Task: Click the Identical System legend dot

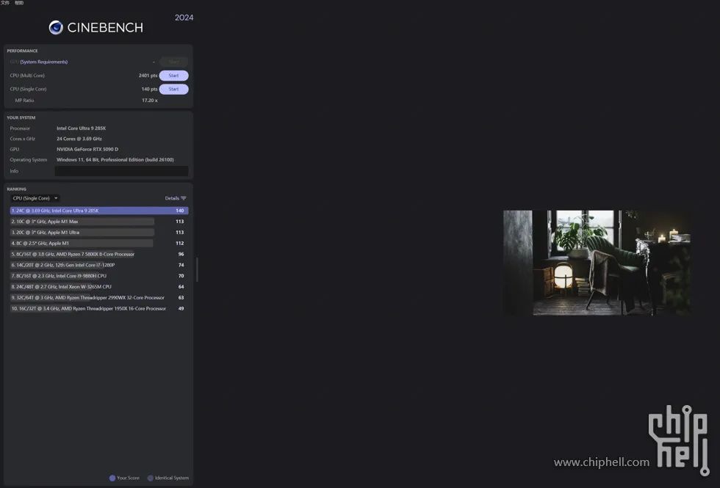Action: tap(150, 478)
